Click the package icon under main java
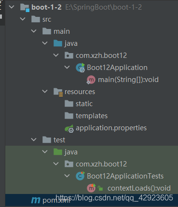The width and height of the screenshot is (178, 207). pos(69,55)
